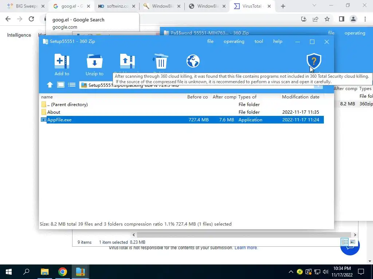Sort by Types of column header
The width and height of the screenshot is (373, 279).
pos(259,97)
